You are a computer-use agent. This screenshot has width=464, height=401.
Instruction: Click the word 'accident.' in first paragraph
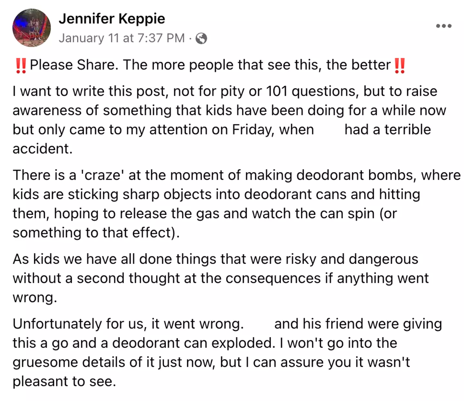coord(43,149)
